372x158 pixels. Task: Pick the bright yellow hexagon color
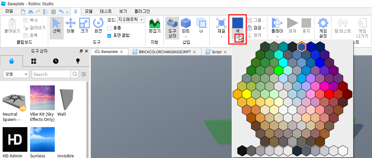[x=247, y=94]
